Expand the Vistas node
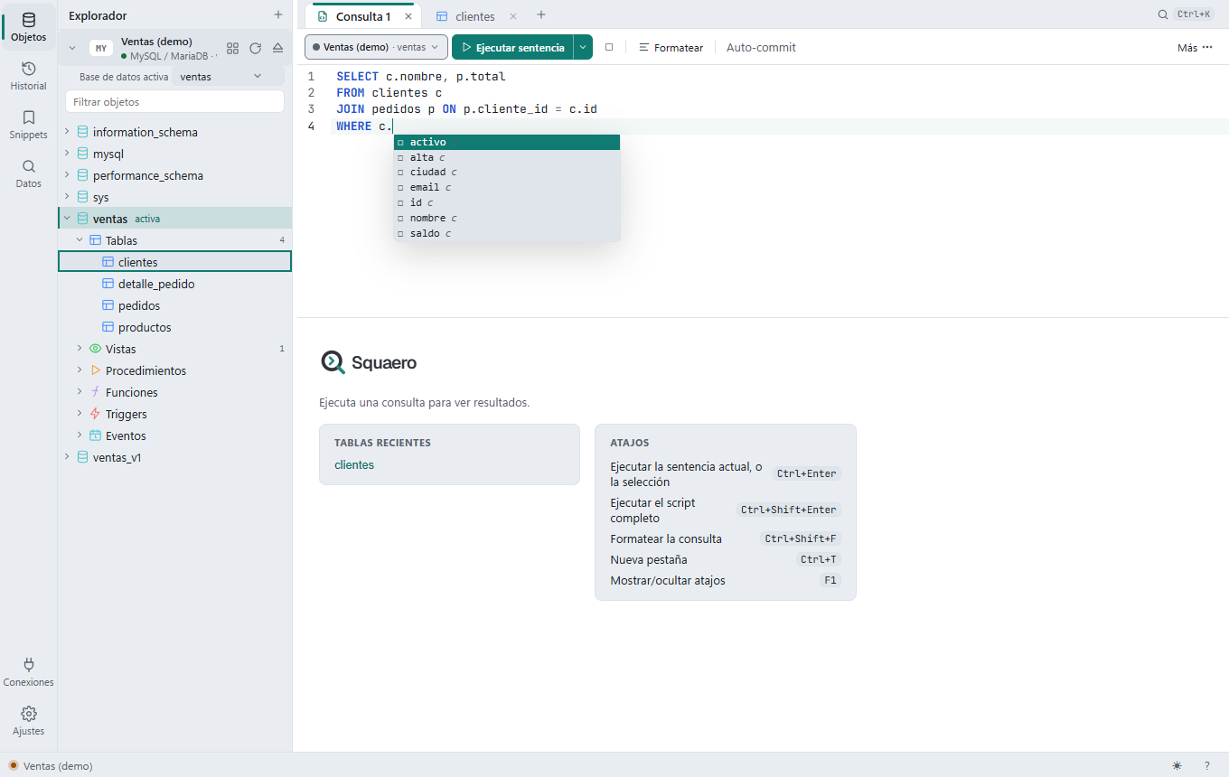Screen dimensions: 1229x777 [x=80, y=349]
